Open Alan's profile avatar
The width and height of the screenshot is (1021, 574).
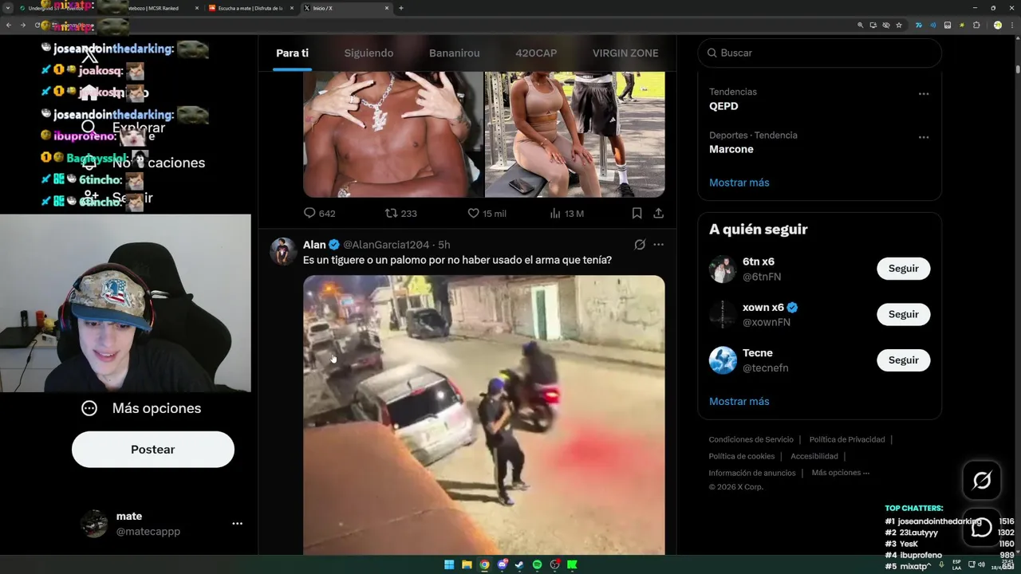283,251
